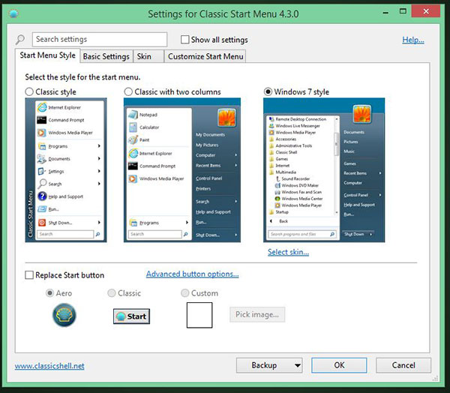The height and width of the screenshot is (393, 450).
Task: Select the Custom button radio option
Action: click(184, 293)
